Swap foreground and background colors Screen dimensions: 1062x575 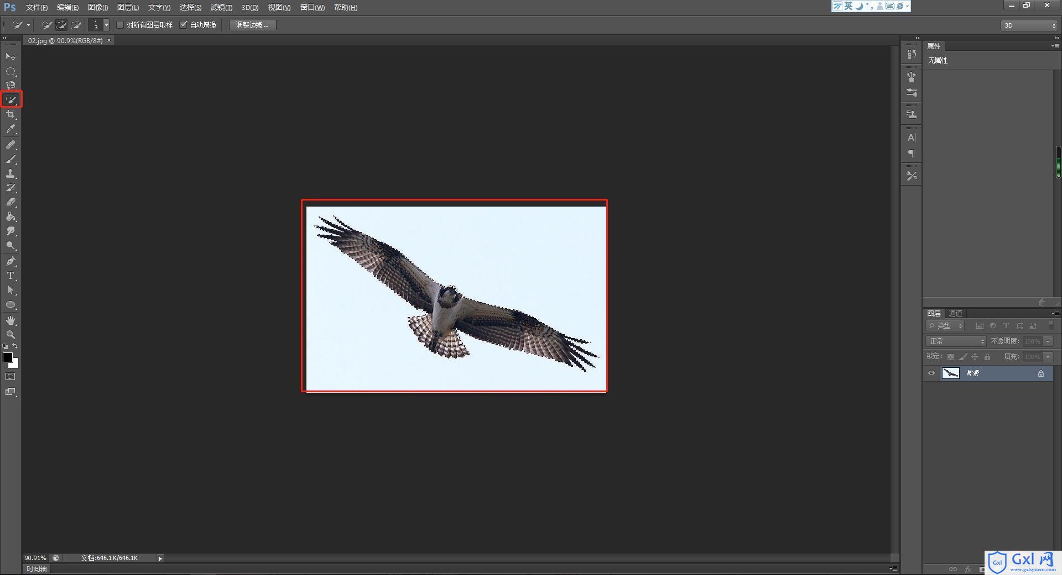(15, 346)
